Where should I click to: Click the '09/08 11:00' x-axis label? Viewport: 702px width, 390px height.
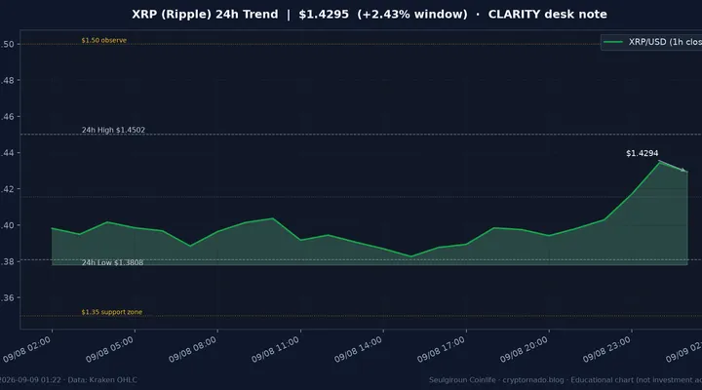click(x=275, y=349)
